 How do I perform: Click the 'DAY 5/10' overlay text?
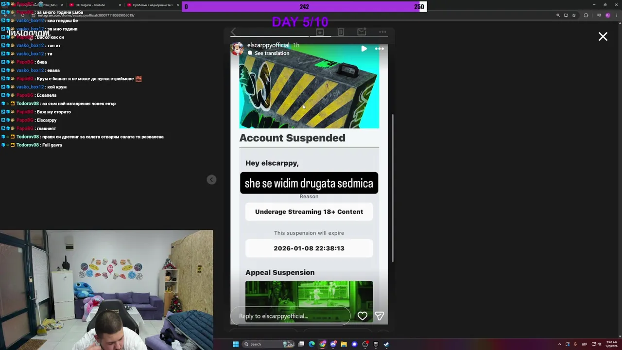coord(300,22)
